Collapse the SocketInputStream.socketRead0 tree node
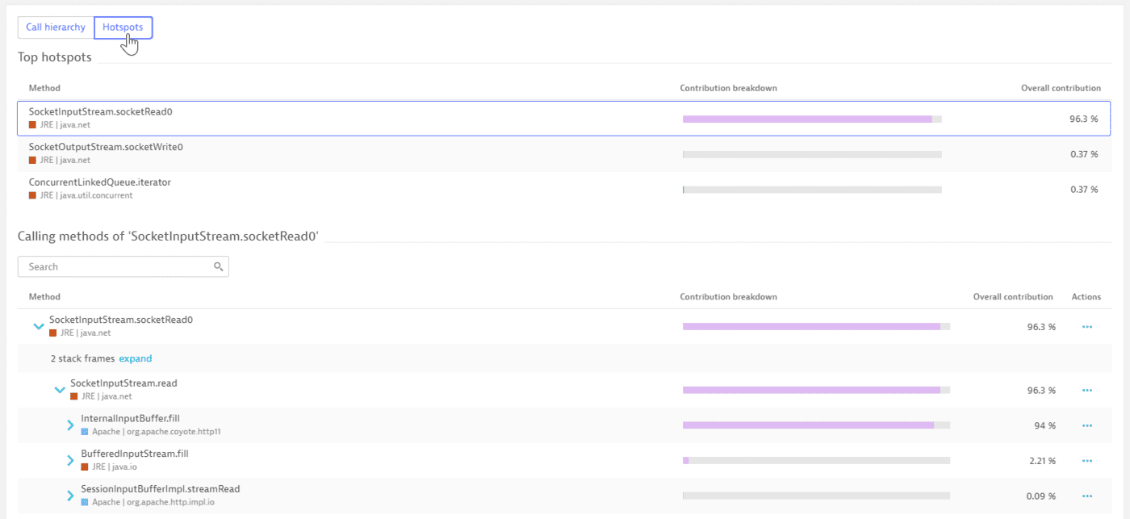1130x519 pixels. [x=39, y=326]
